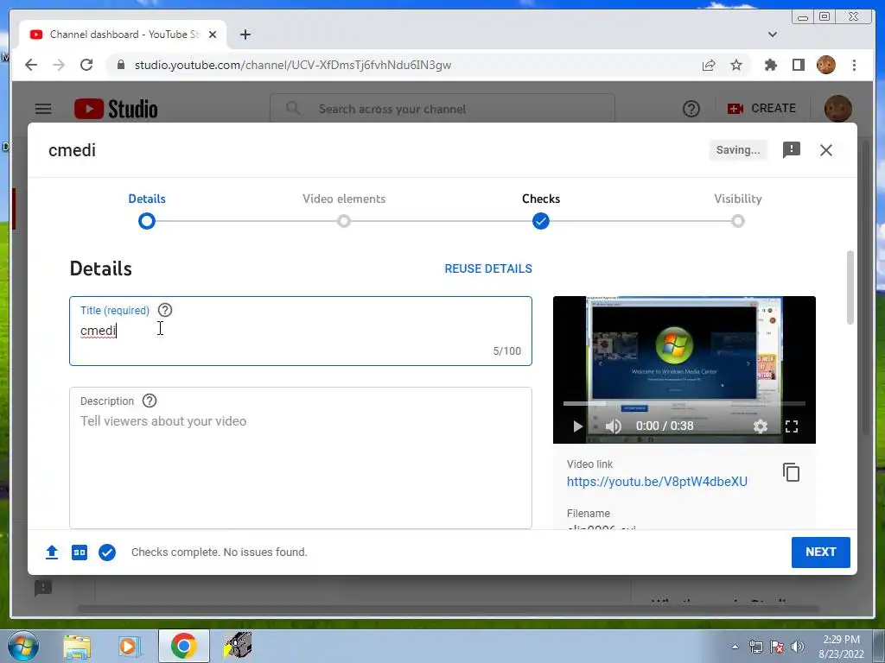The height and width of the screenshot is (663, 885).
Task: Click the upload status arrow icon
Action: coord(52,552)
